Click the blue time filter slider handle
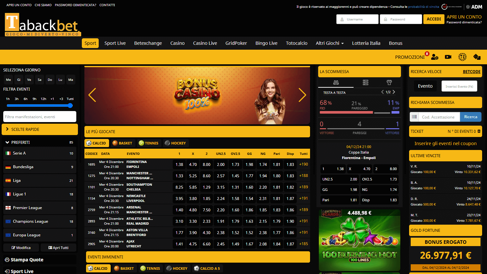The height and width of the screenshot is (274, 487). [70, 106]
